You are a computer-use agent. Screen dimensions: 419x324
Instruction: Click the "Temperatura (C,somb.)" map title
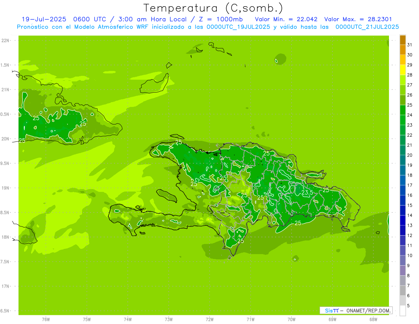point(213,8)
